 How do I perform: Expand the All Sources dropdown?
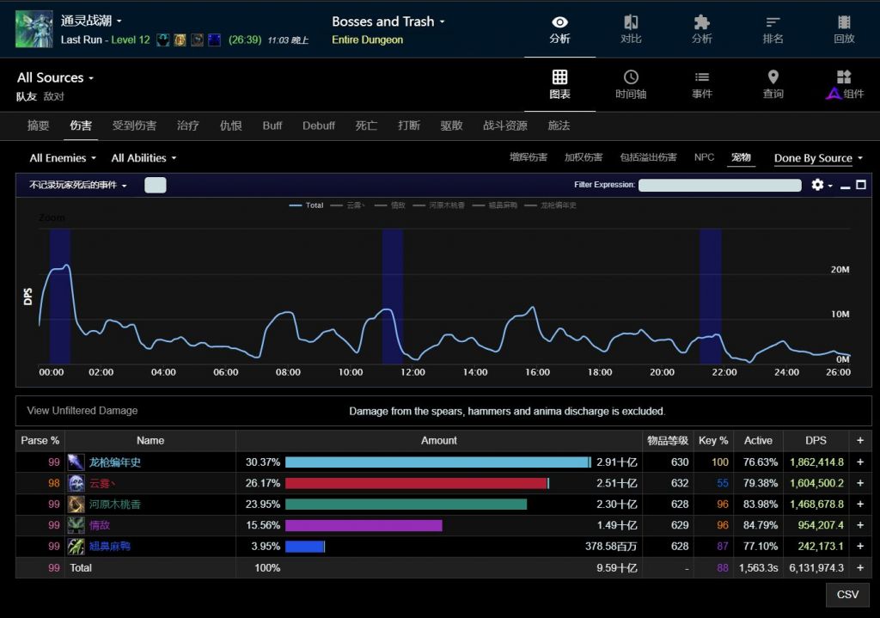pos(55,78)
